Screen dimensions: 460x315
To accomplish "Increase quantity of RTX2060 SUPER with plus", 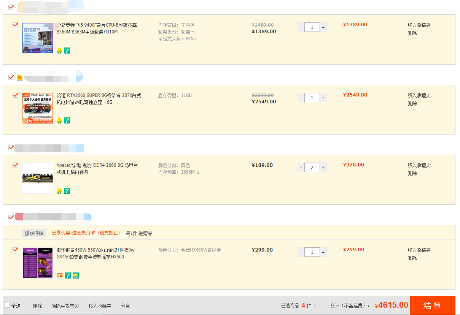I will tap(323, 98).
